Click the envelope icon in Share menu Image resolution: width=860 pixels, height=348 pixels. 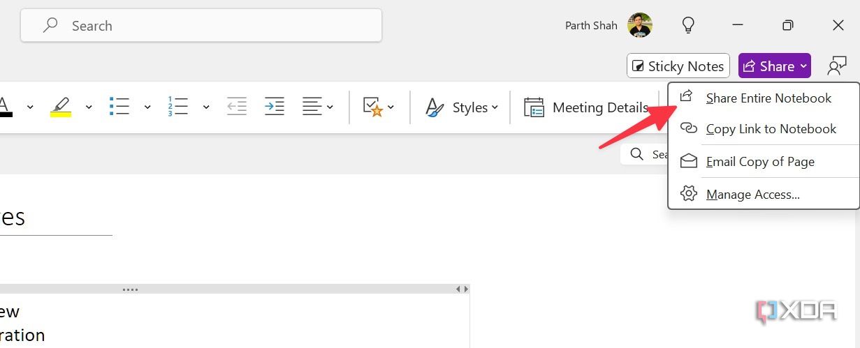tap(689, 161)
